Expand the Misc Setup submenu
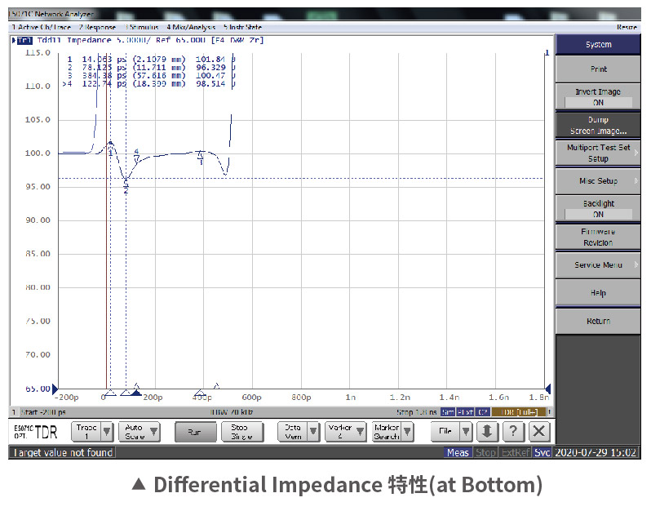 pos(598,181)
